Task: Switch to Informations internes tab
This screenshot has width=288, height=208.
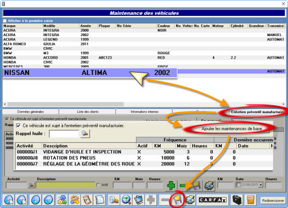Action: [x=144, y=112]
